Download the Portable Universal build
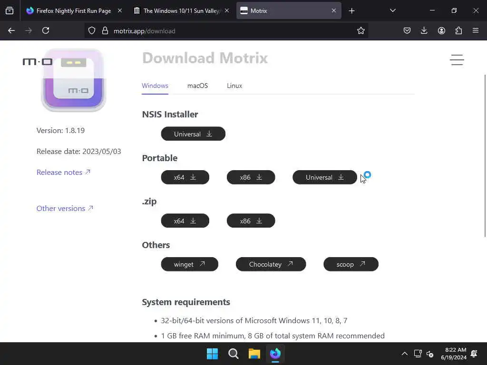The height and width of the screenshot is (365, 487). pos(325,177)
